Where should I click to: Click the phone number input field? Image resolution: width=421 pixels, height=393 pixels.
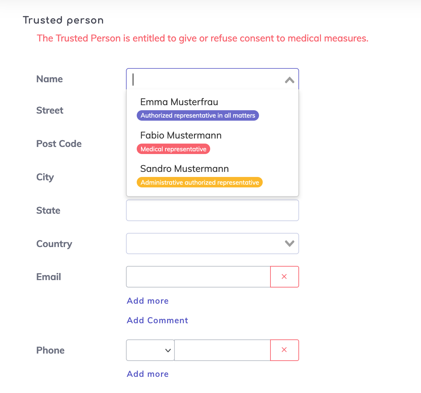tap(222, 350)
